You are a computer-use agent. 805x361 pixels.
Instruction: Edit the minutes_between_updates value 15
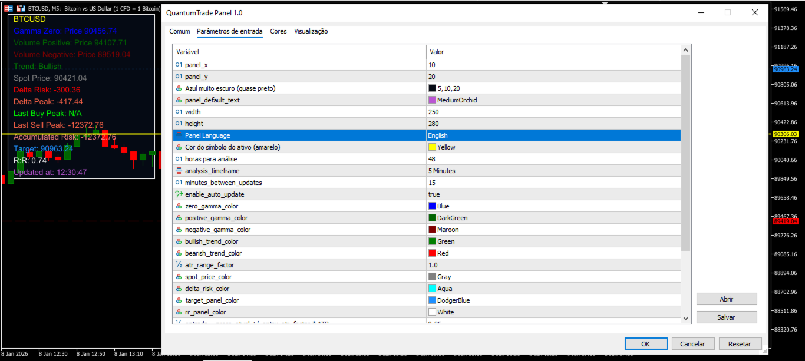tap(553, 183)
